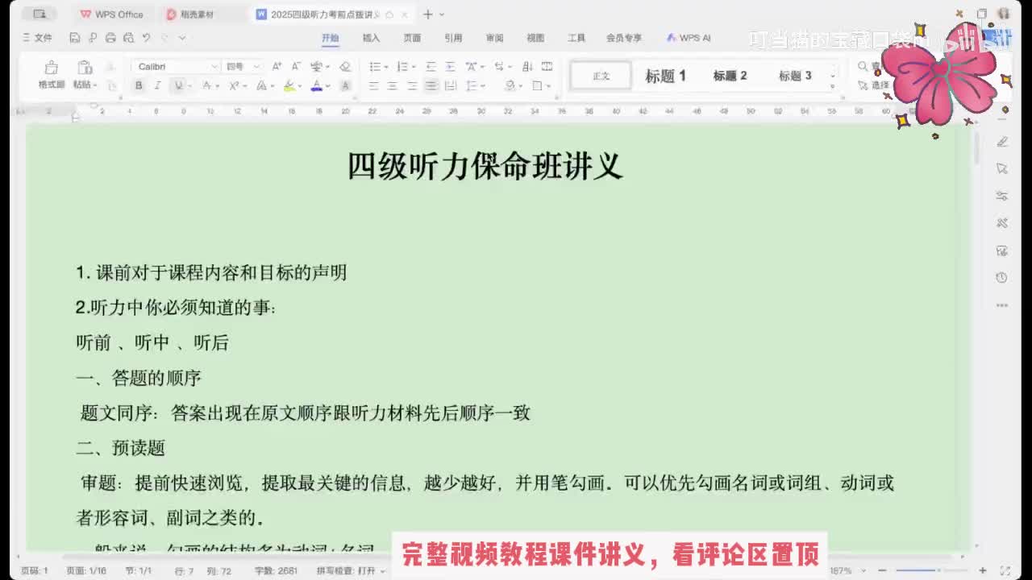Click the new tab plus button
Image resolution: width=1032 pixels, height=580 pixels.
(x=428, y=14)
